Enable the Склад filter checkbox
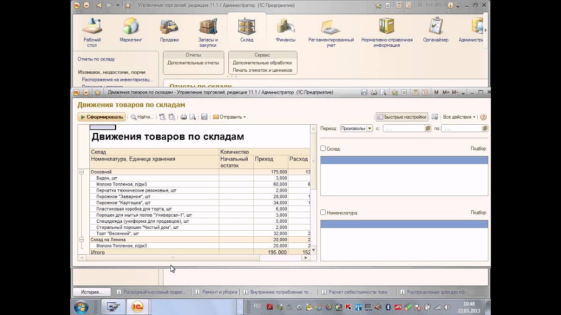This screenshot has width=561, height=315. (x=323, y=148)
